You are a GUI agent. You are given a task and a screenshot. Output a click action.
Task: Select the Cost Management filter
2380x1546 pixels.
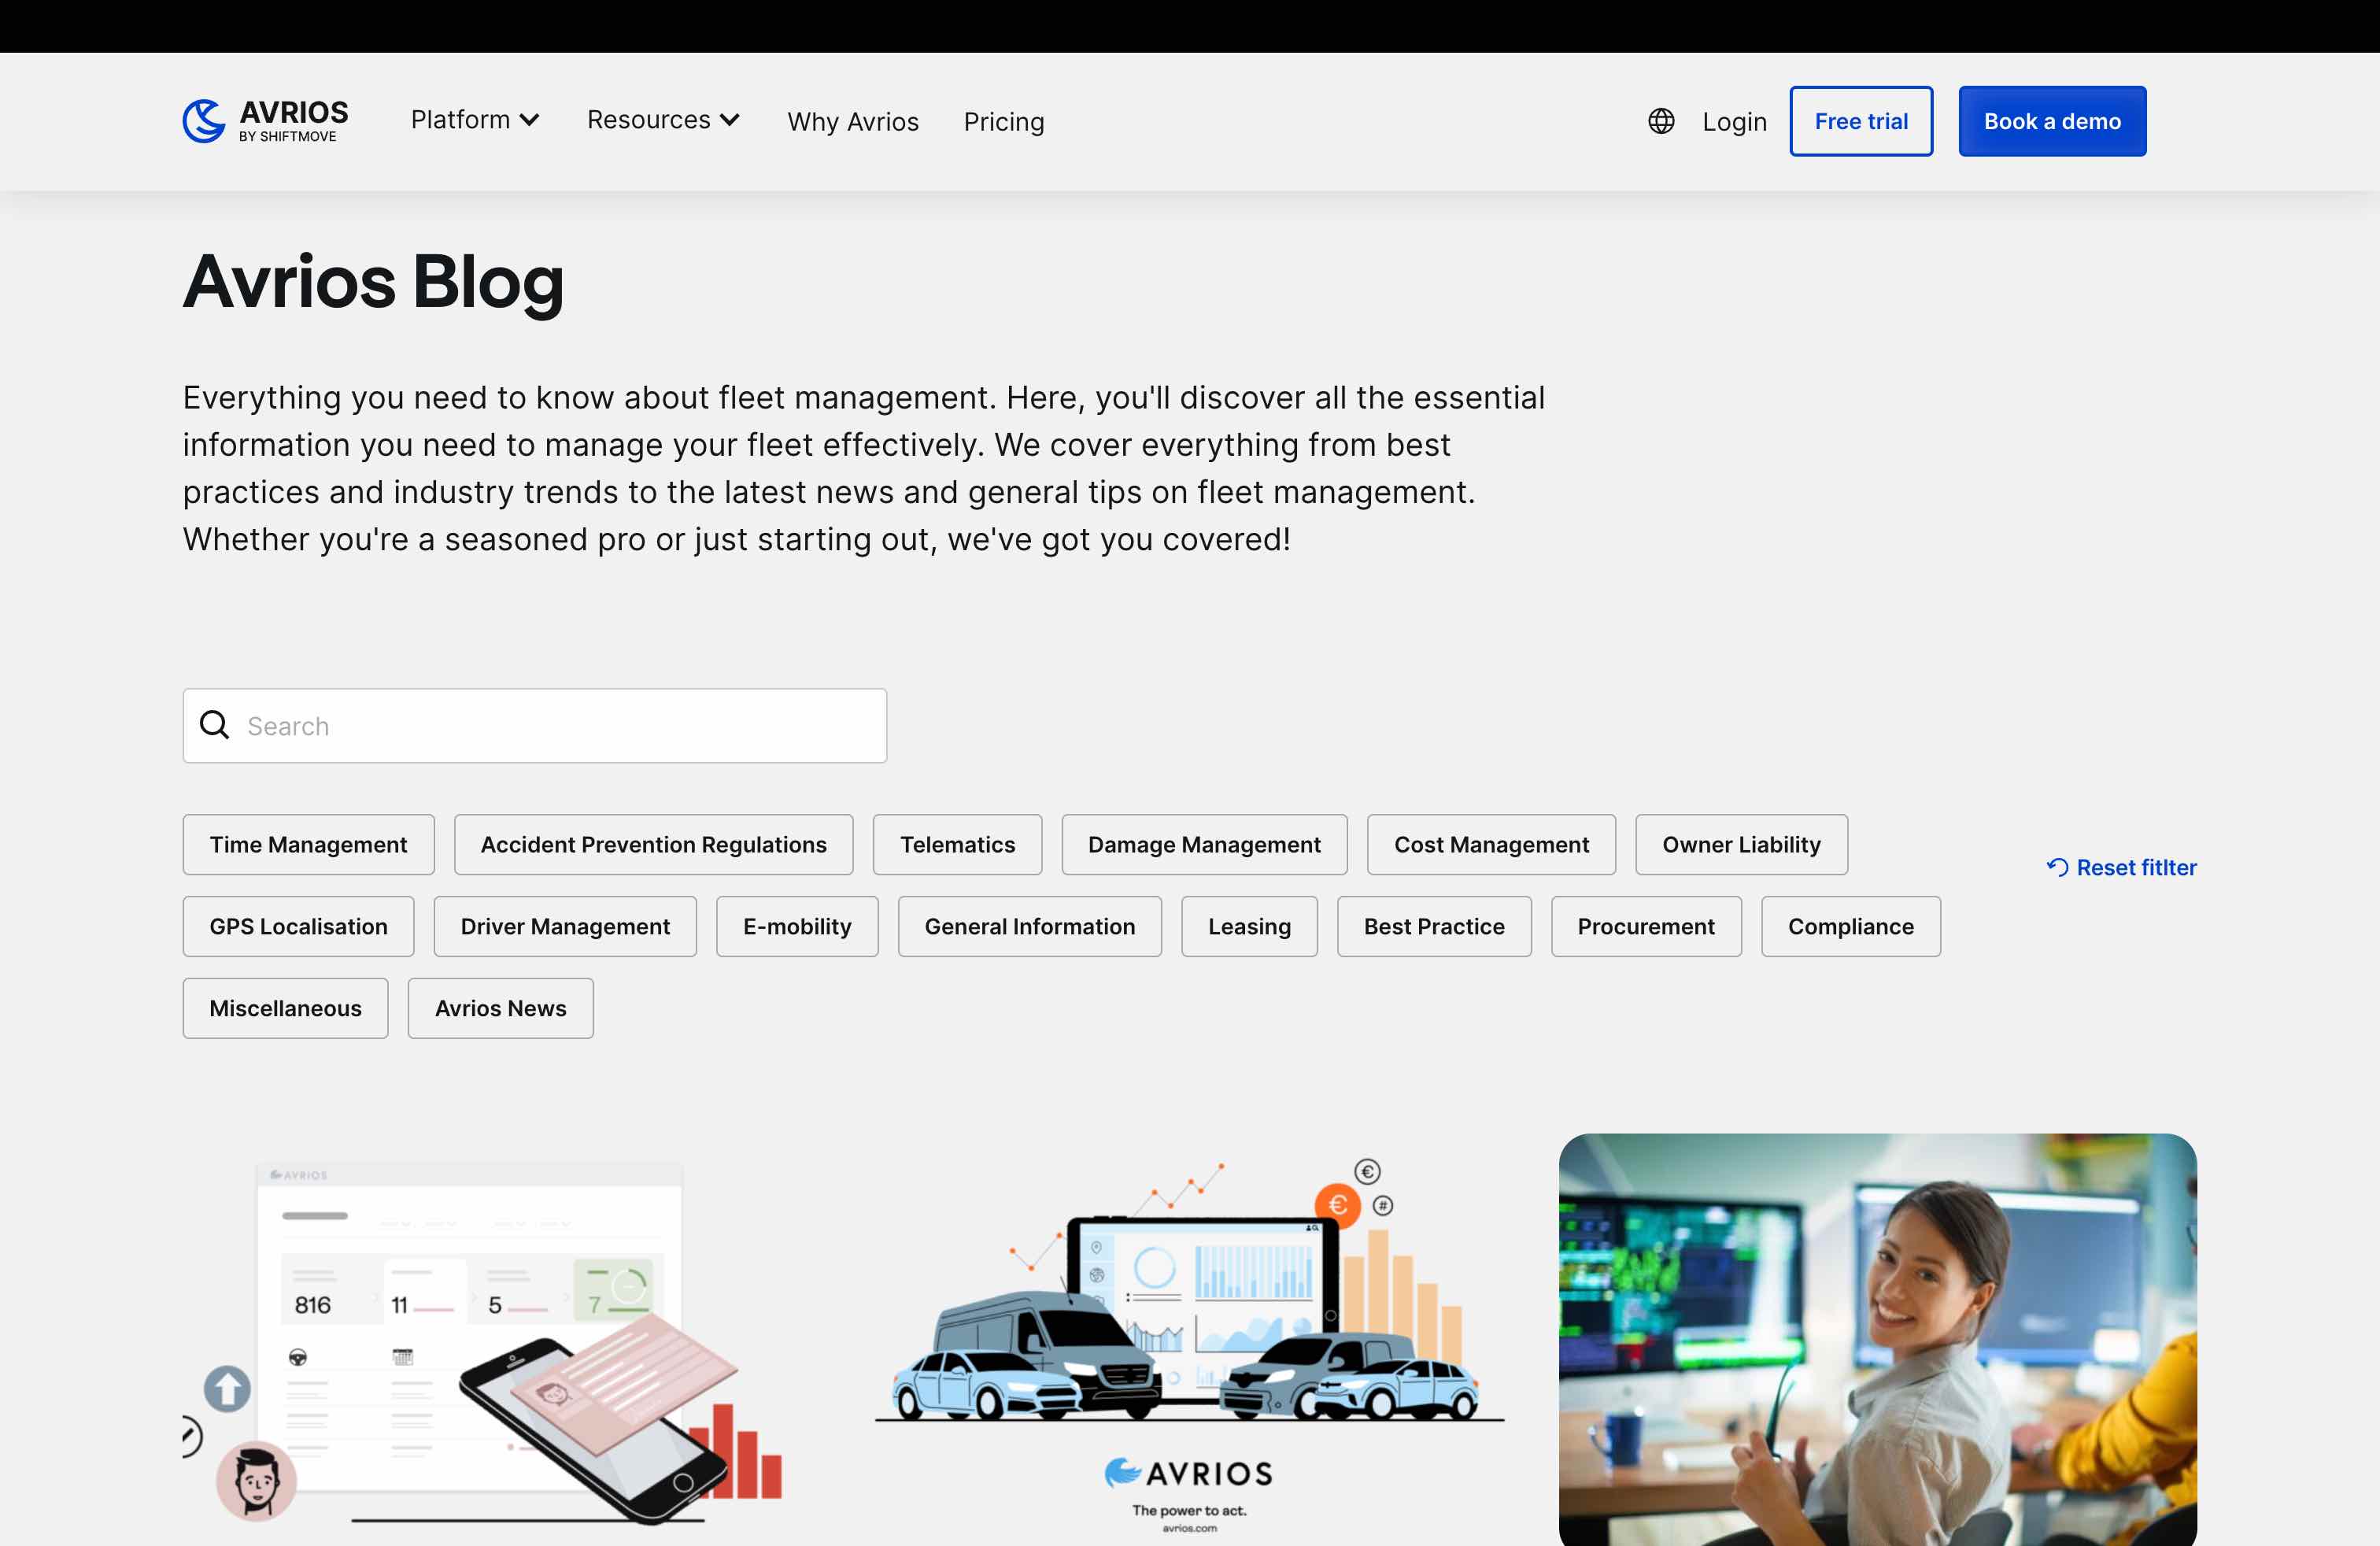tap(1490, 845)
